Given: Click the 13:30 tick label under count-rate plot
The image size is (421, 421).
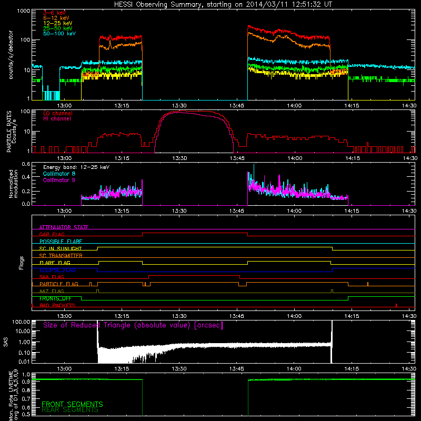Looking at the screenshot, I should point(179,106).
